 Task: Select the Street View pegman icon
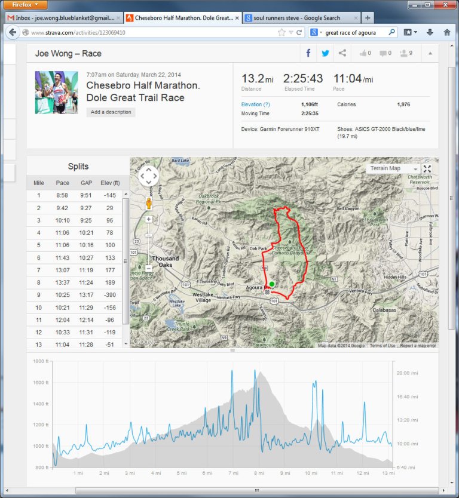[x=148, y=203]
